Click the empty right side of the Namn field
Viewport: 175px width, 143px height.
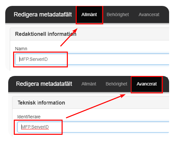(x=118, y=59)
